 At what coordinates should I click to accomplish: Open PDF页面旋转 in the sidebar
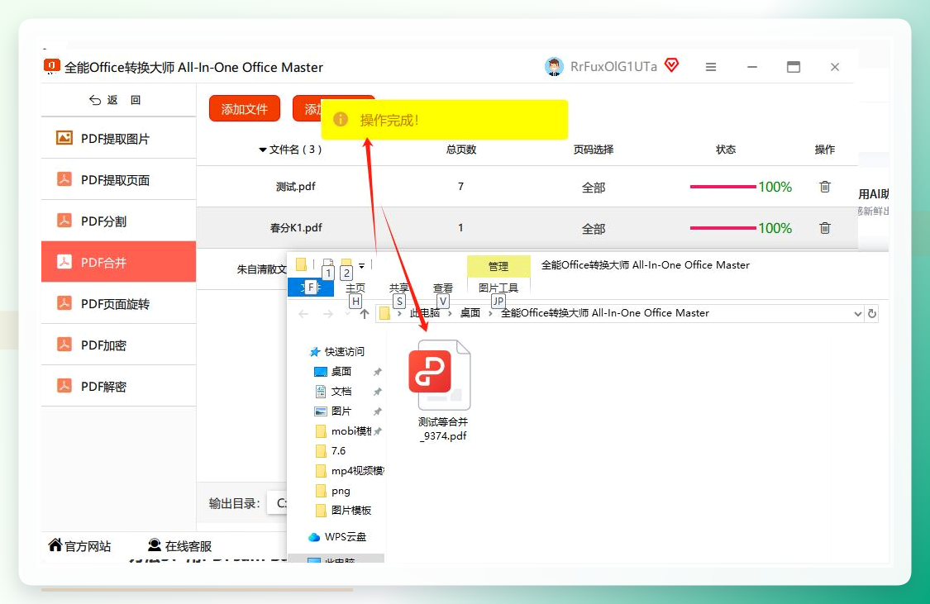118,303
